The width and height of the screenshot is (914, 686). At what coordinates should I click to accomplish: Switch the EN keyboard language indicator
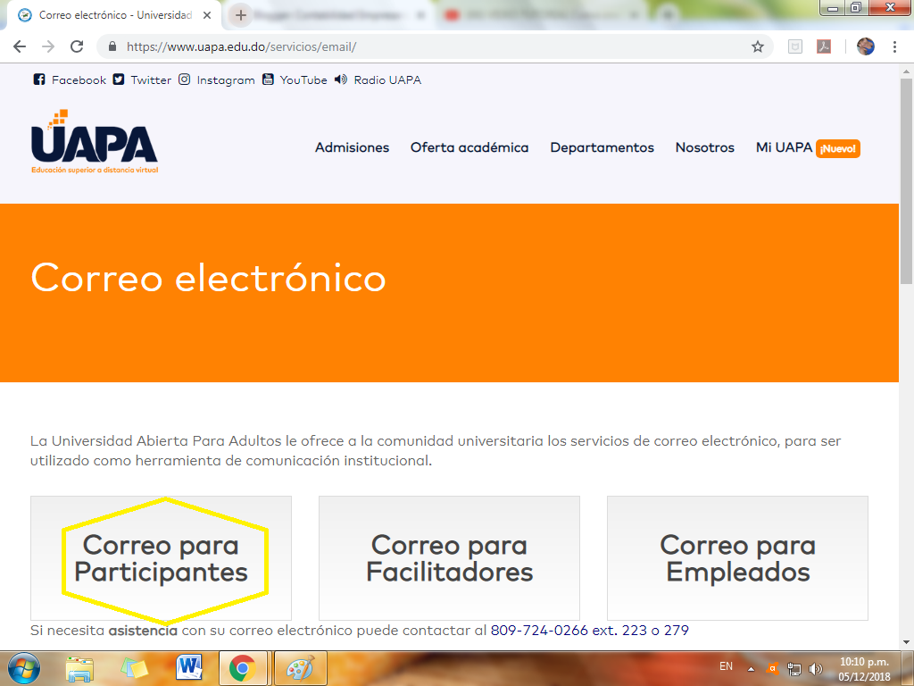click(x=725, y=666)
